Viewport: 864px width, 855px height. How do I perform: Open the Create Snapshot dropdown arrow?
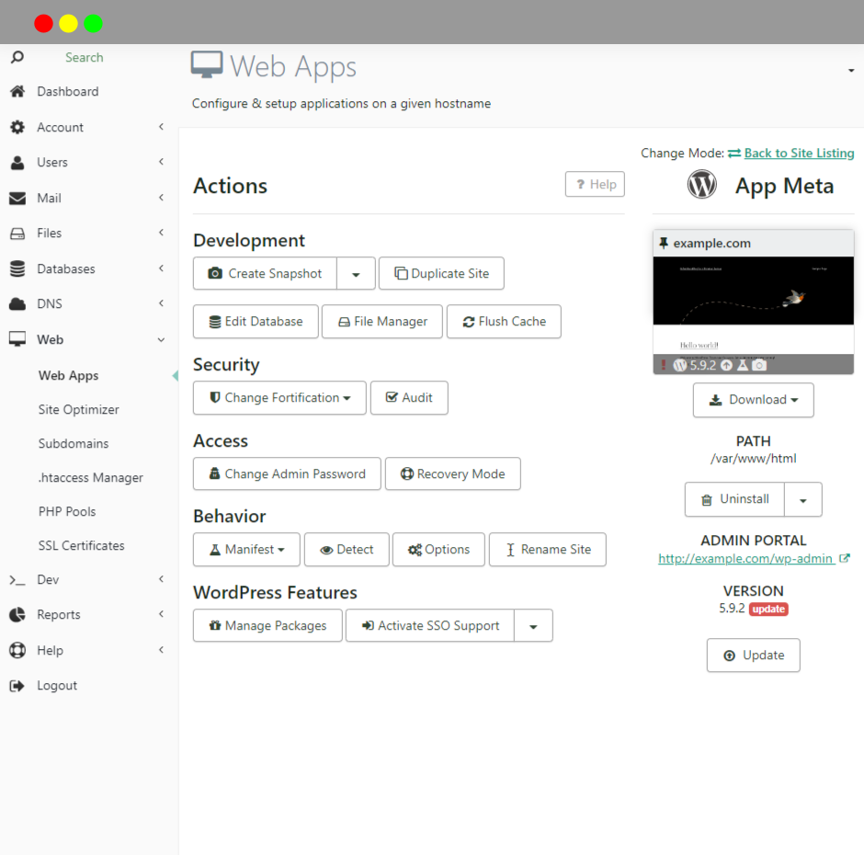point(356,273)
